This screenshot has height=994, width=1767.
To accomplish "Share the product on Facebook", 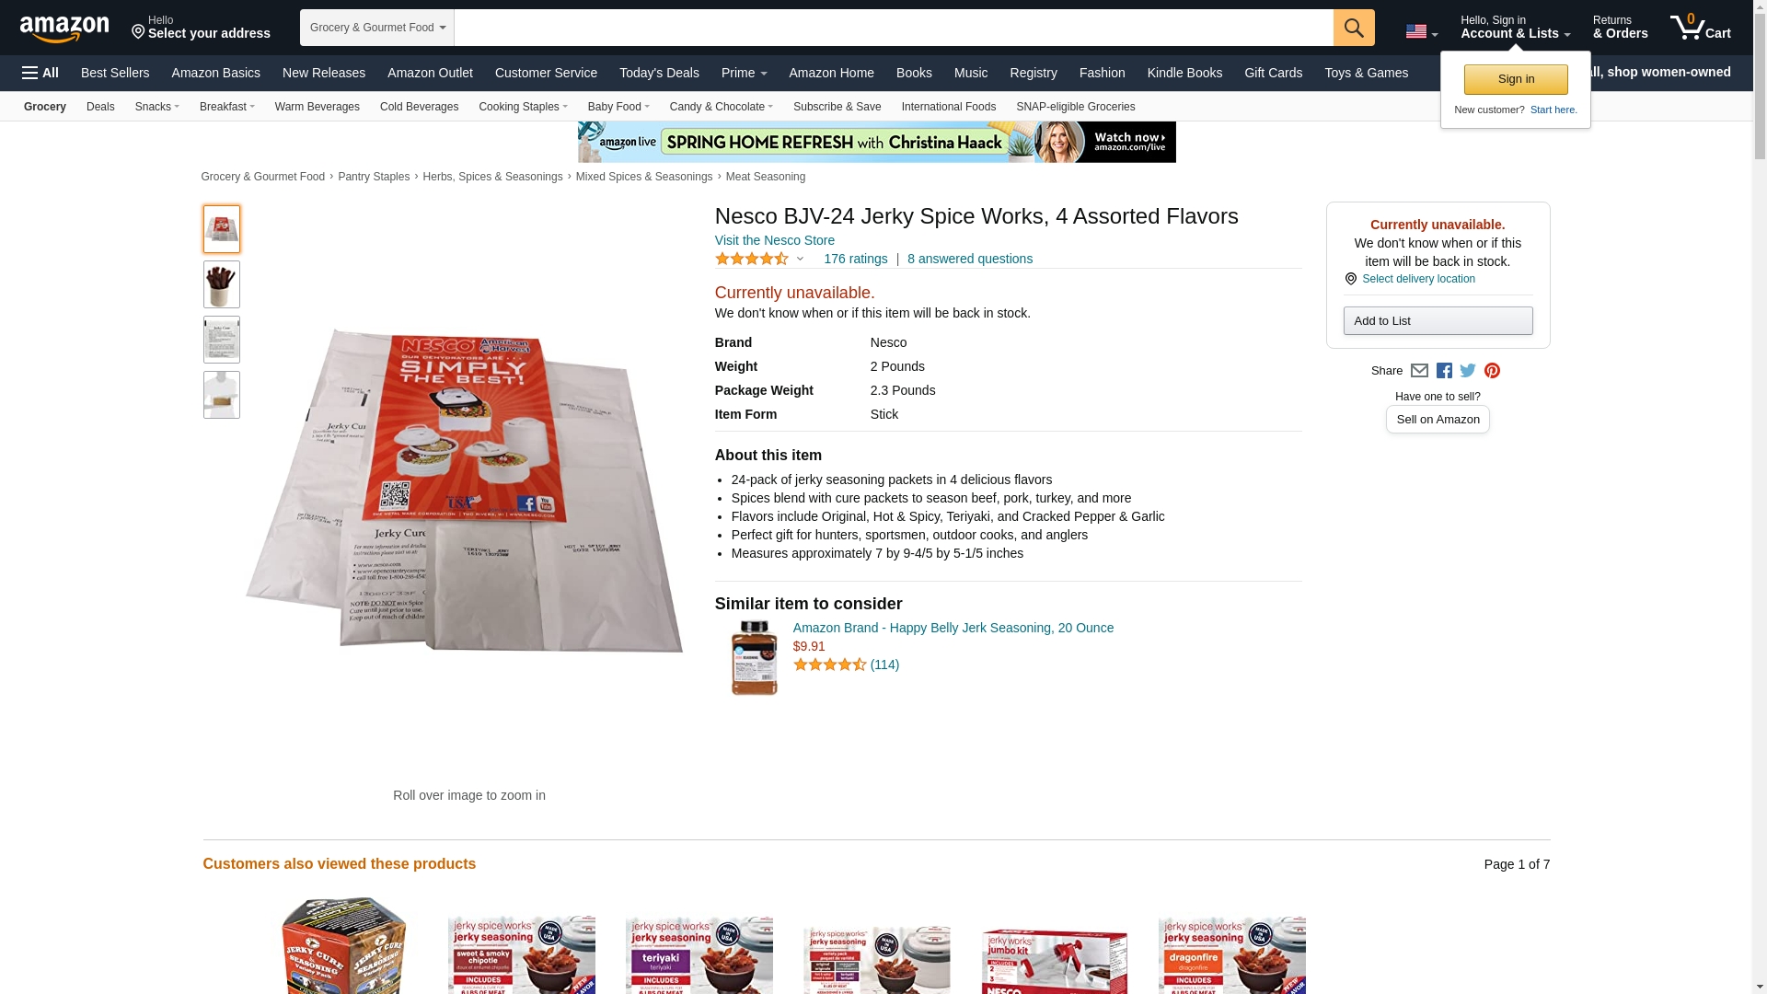I will [x=1444, y=371].
